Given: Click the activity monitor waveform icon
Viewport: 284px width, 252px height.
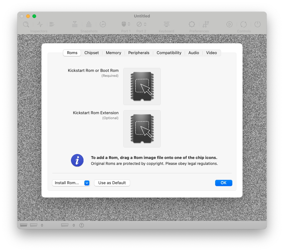Looking at the screenshot, I should point(40,24).
